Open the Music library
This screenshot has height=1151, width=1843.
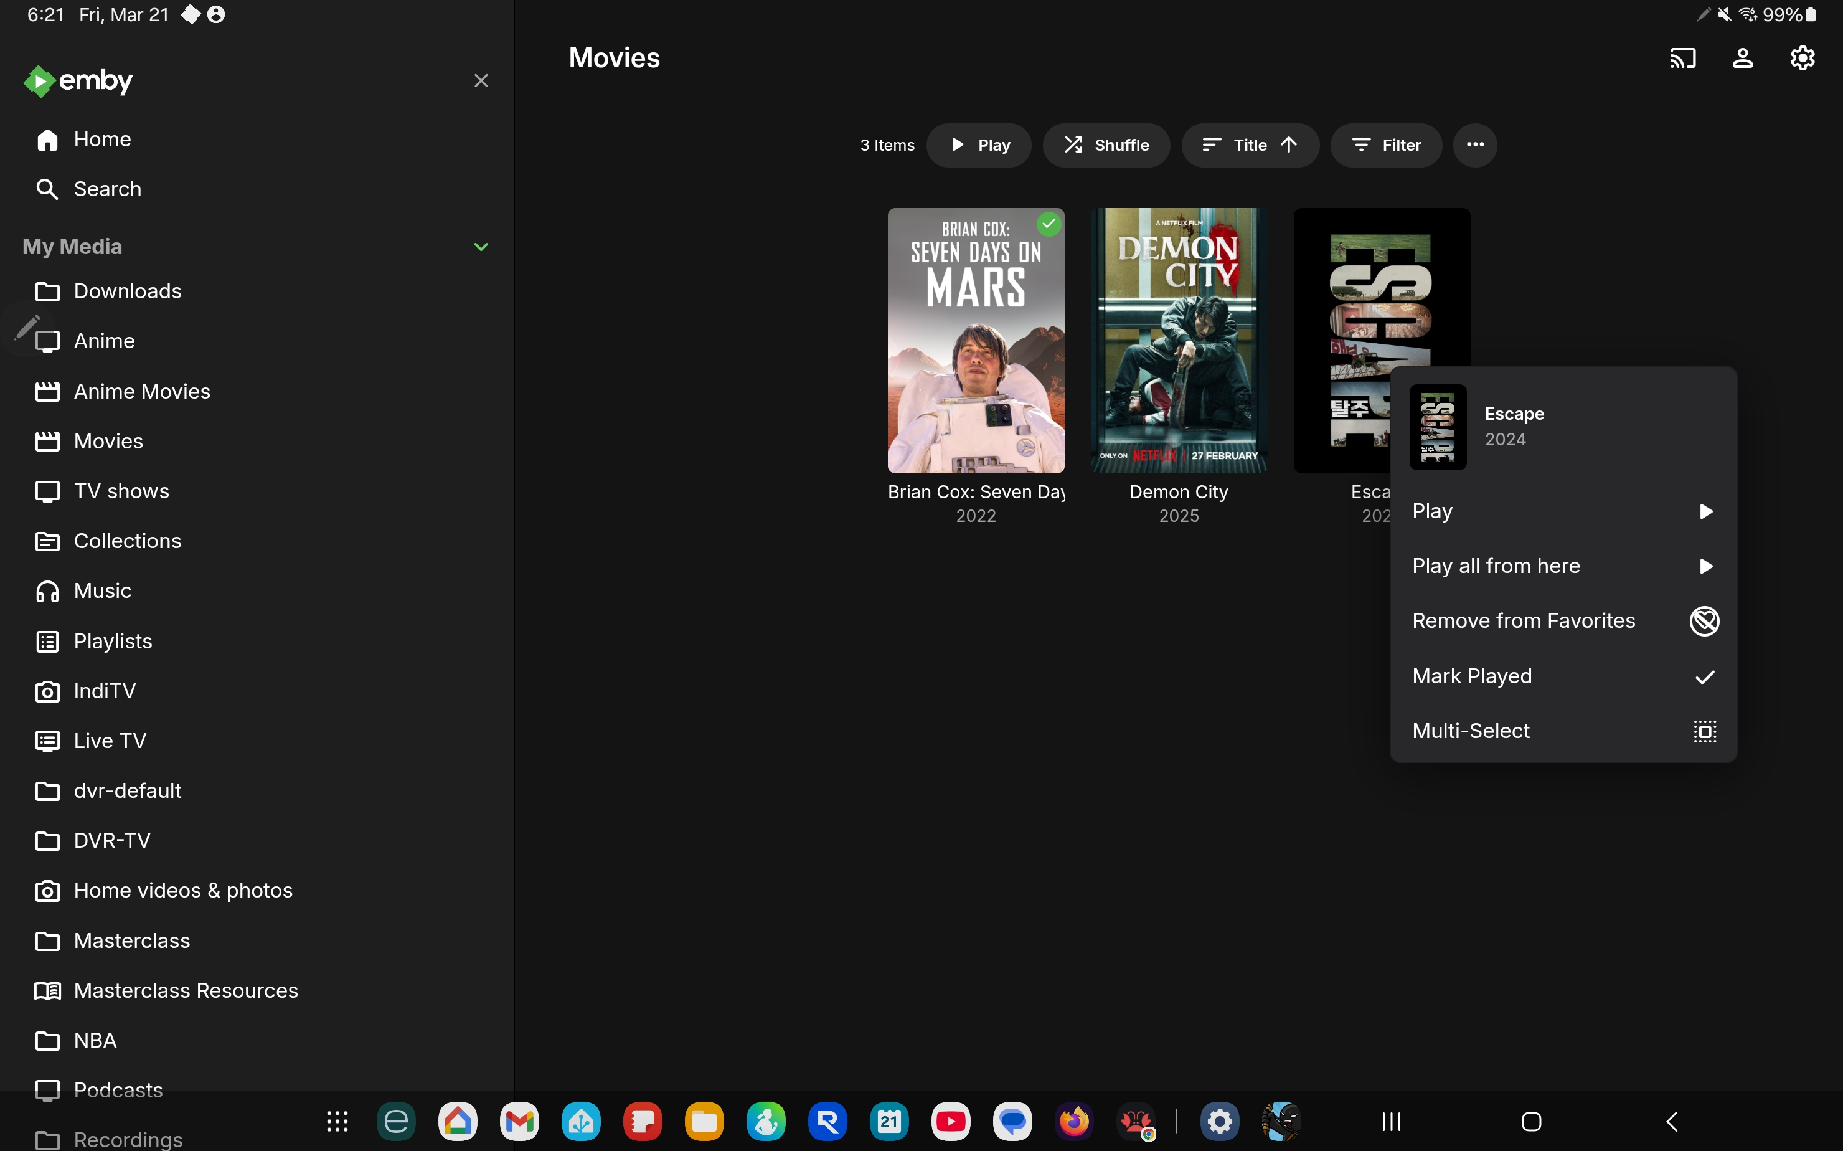(x=102, y=590)
